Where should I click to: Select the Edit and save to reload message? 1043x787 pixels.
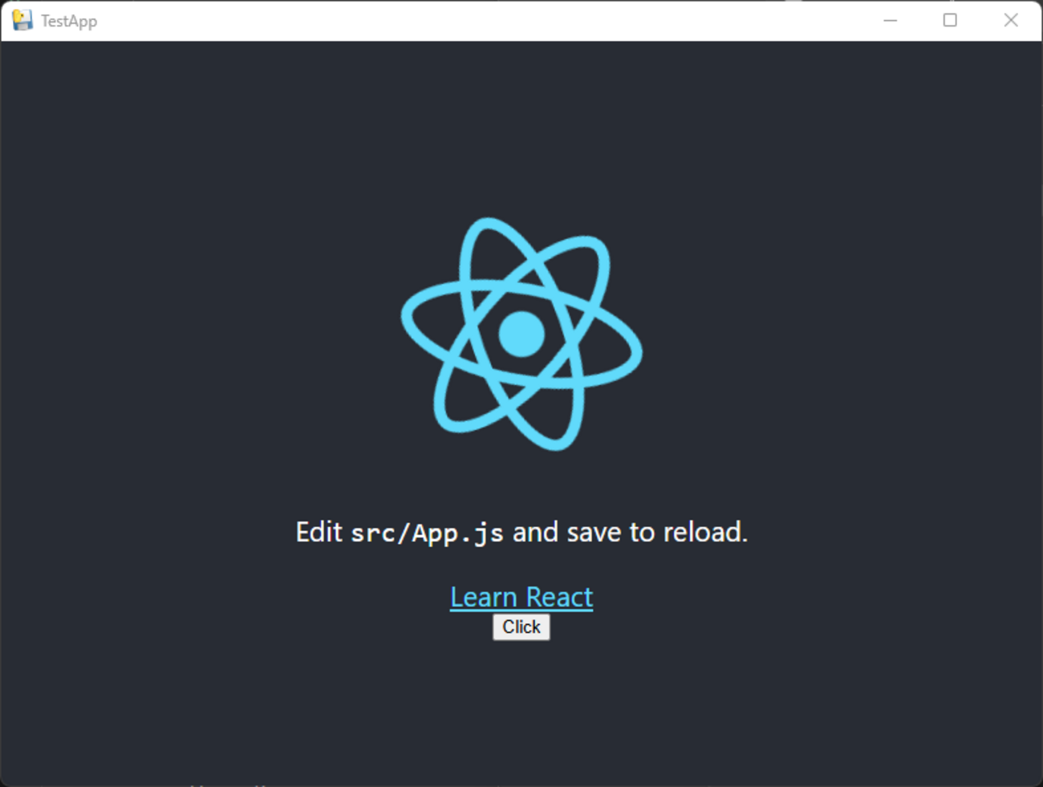coord(521,532)
